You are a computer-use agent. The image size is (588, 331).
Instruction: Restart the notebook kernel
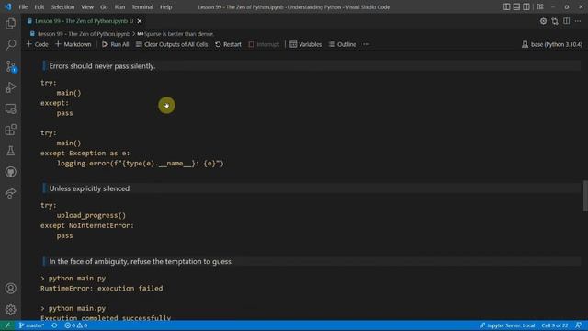tap(228, 44)
